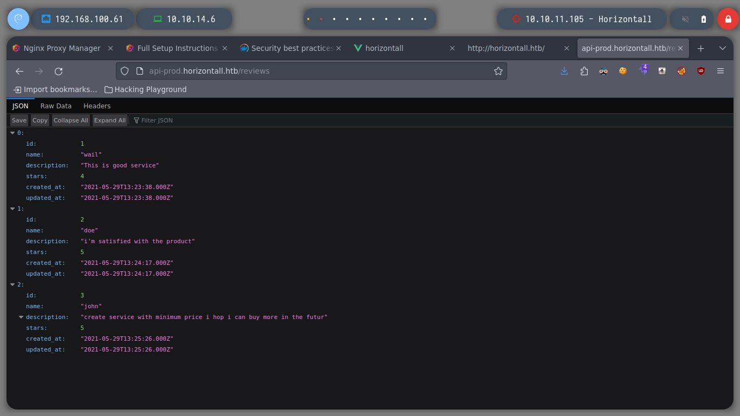Click the red lock screen button

pyautogui.click(x=728, y=19)
